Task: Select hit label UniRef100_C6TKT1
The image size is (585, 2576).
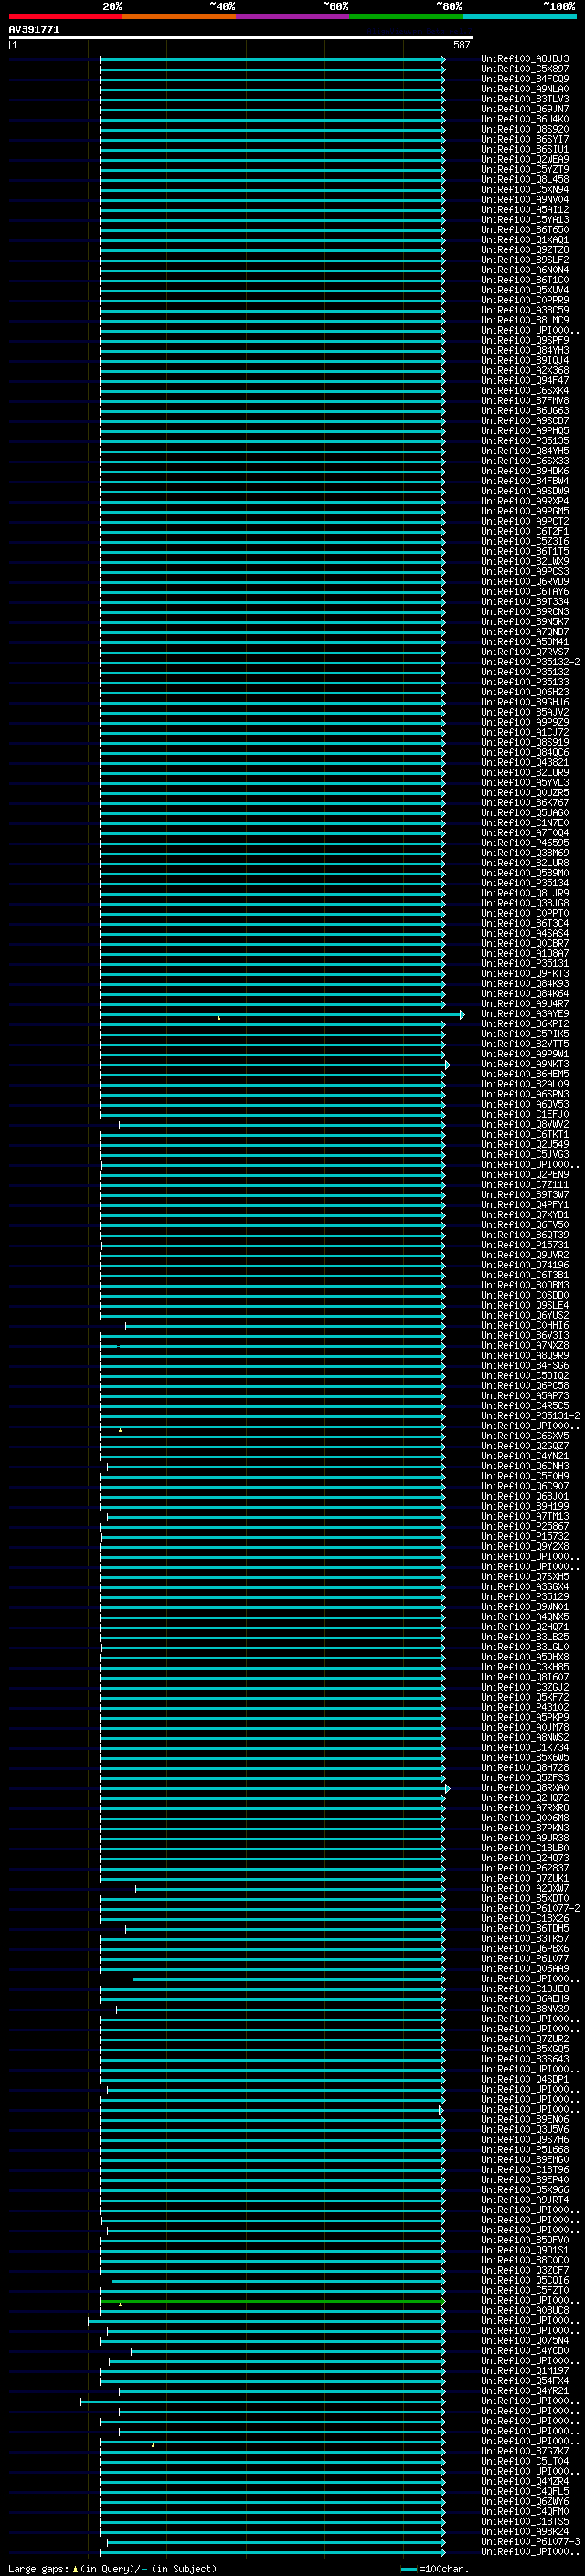Action: [x=525, y=1135]
